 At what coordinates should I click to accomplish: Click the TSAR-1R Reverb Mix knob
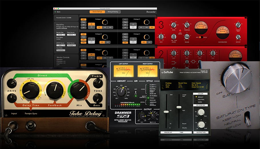tap(201, 112)
